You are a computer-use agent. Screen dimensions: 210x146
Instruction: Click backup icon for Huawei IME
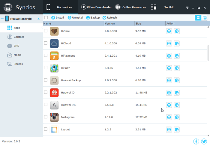(x=177, y=105)
